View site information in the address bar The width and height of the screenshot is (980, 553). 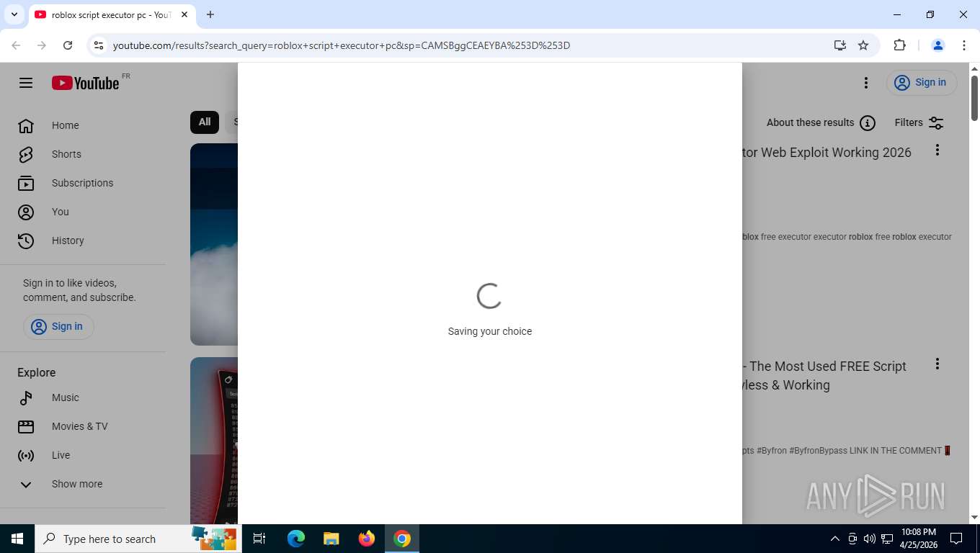point(99,45)
